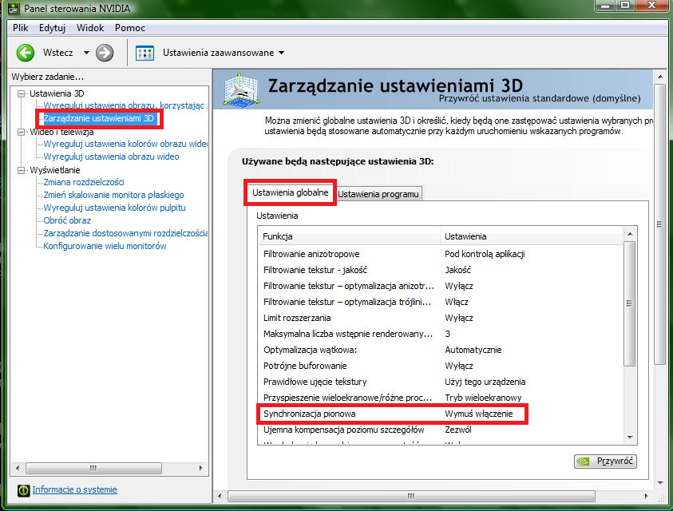The image size is (673, 511).
Task: Select Wyreguluj ustawienia kolorów pulpitu
Action: tap(115, 208)
